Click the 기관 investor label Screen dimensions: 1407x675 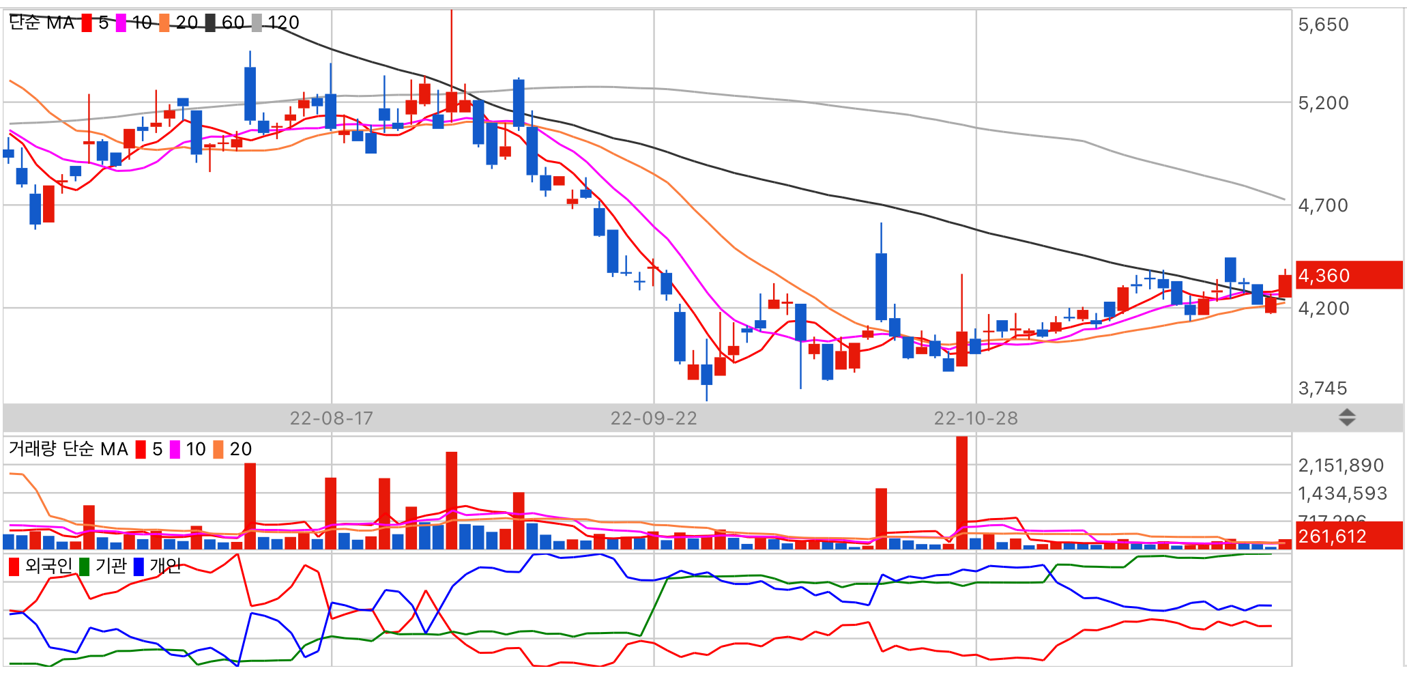click(x=111, y=566)
